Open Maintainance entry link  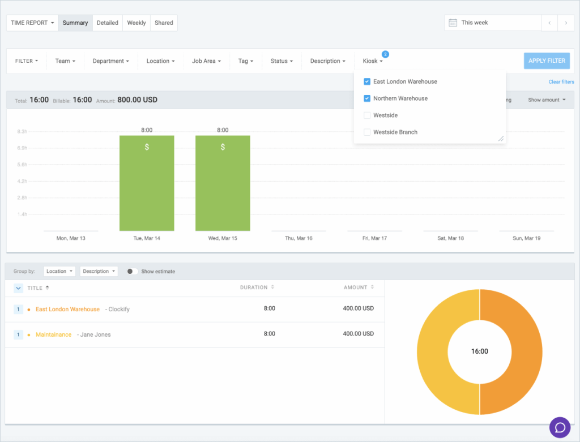point(54,335)
